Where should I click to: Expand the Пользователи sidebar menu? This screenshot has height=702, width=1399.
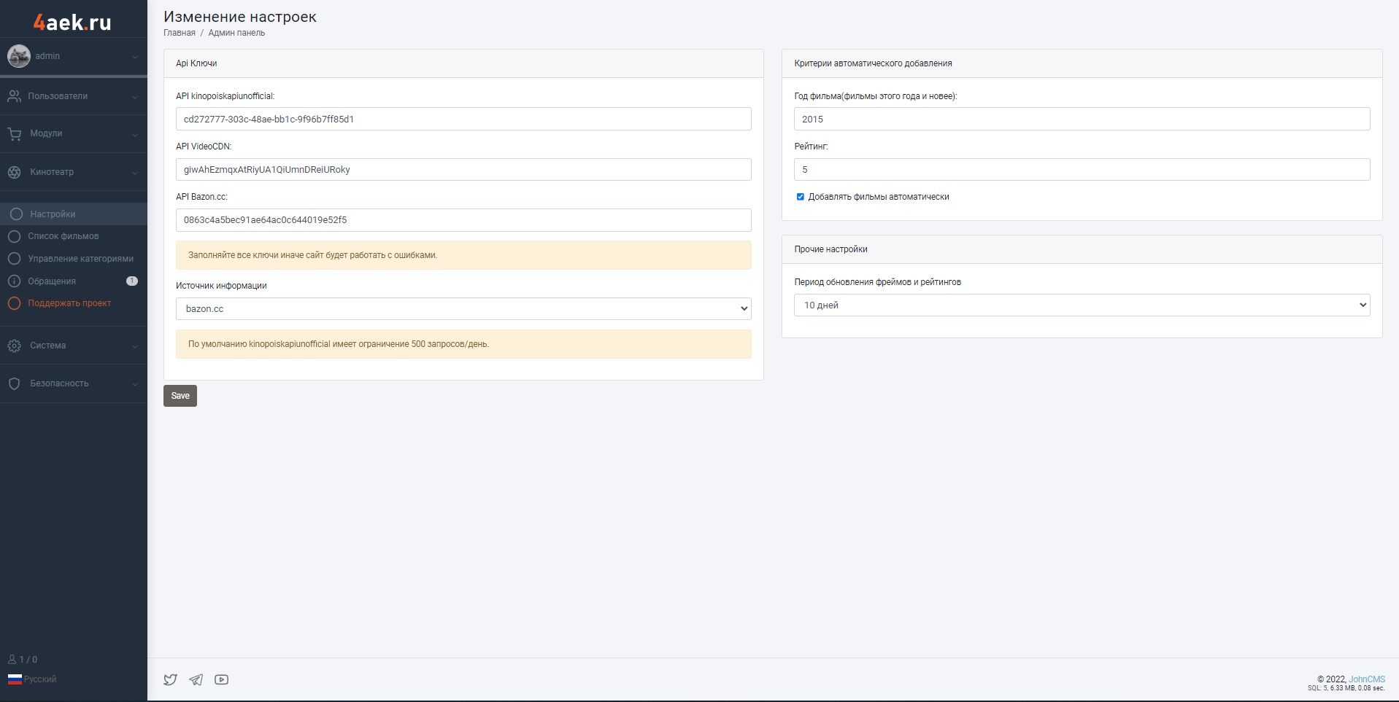coord(73,96)
